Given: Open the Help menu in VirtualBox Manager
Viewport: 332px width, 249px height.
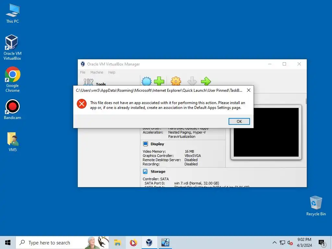Looking at the screenshot, I should click(112, 72).
